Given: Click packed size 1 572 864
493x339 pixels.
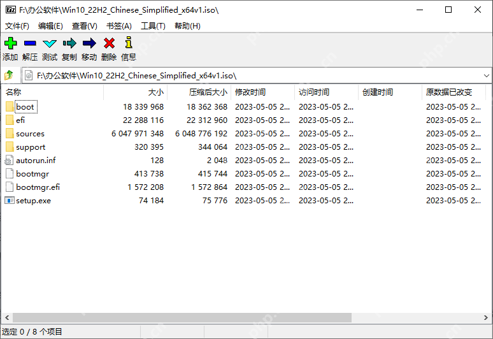Looking at the screenshot, I should tap(210, 187).
